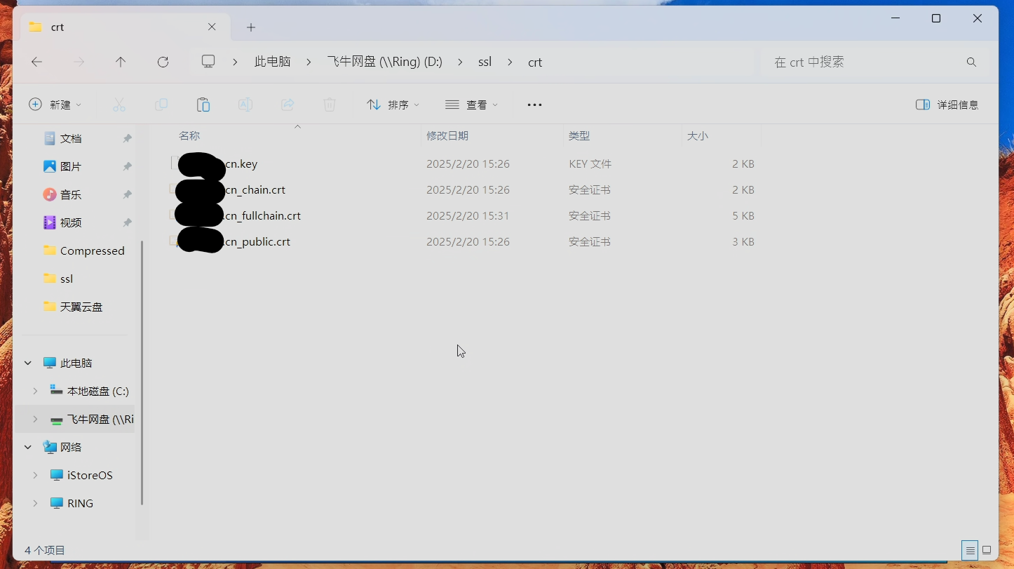1014x569 pixels.
Task: Open the 新建 dropdown menu
Action: pyautogui.click(x=55, y=105)
